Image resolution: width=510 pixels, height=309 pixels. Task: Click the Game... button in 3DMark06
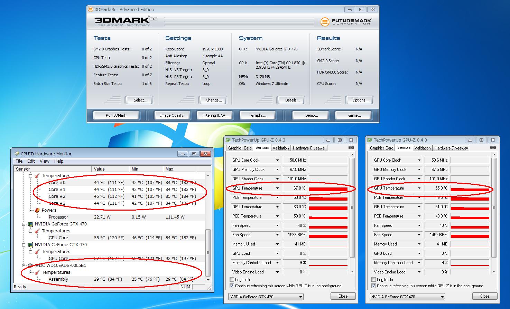pyautogui.click(x=354, y=115)
